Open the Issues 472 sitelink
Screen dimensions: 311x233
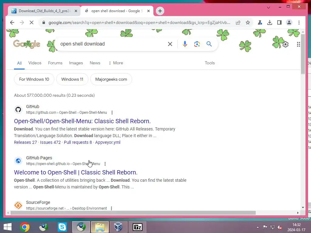pyautogui.click(x=50, y=142)
